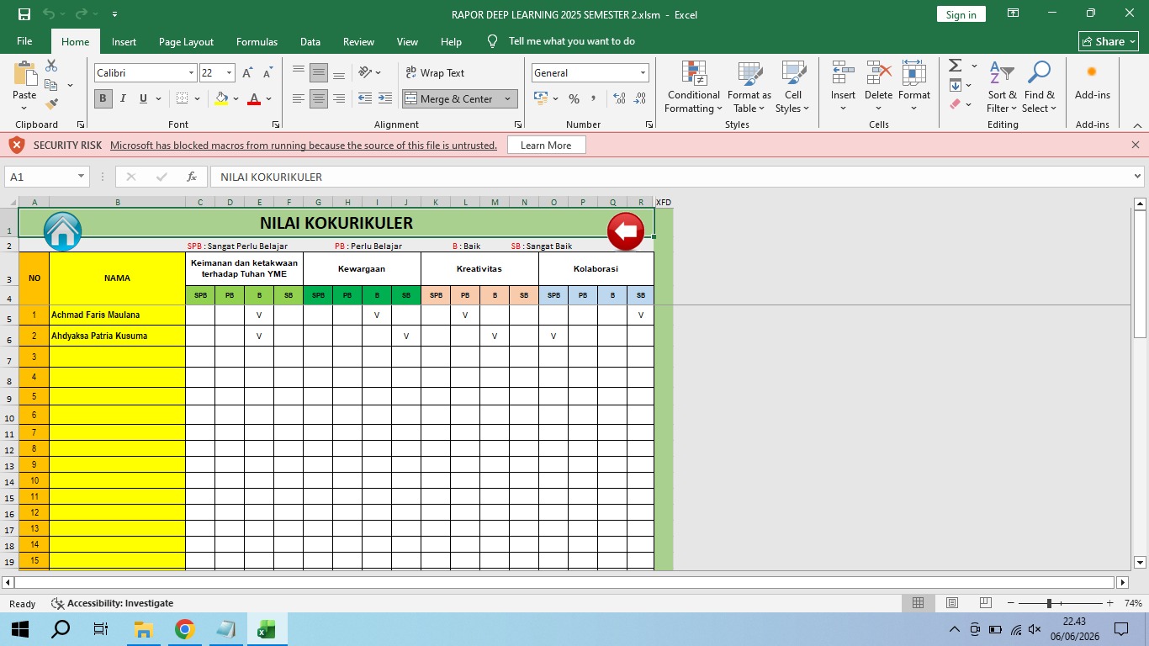Click the Paste clipboard icon
The width and height of the screenshot is (1149, 646).
click(x=24, y=74)
